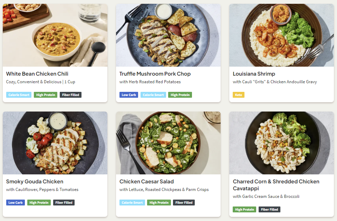Open the Louisiana Shrimp title link
This screenshot has height=221, width=337.
(254, 74)
